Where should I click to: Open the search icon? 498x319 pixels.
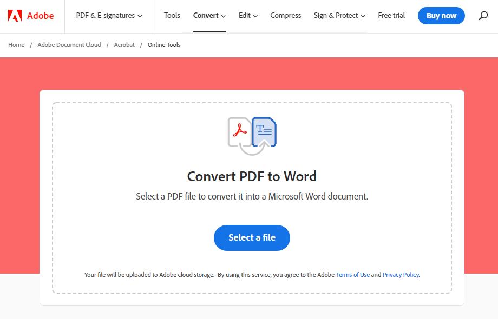point(482,16)
